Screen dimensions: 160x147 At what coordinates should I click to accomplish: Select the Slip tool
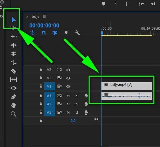pos(14,80)
